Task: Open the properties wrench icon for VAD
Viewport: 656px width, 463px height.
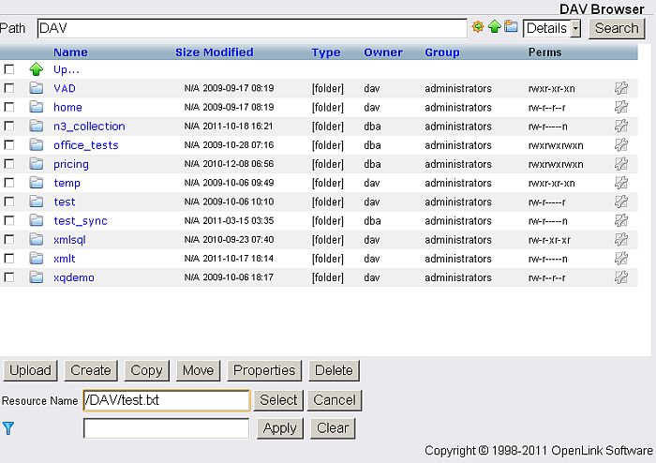Action: coord(621,88)
